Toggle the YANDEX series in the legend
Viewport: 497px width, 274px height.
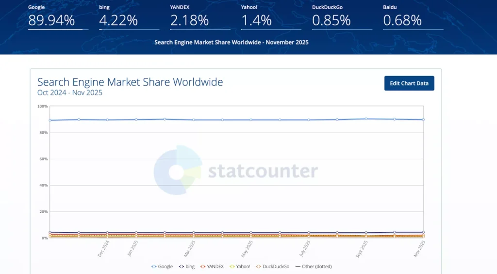(212, 266)
